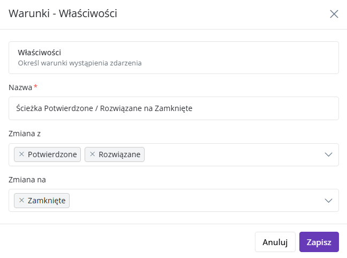Click the 'Określ warunki wystąpienia zdarzenia' description
The width and height of the screenshot is (347, 258).
click(x=80, y=63)
